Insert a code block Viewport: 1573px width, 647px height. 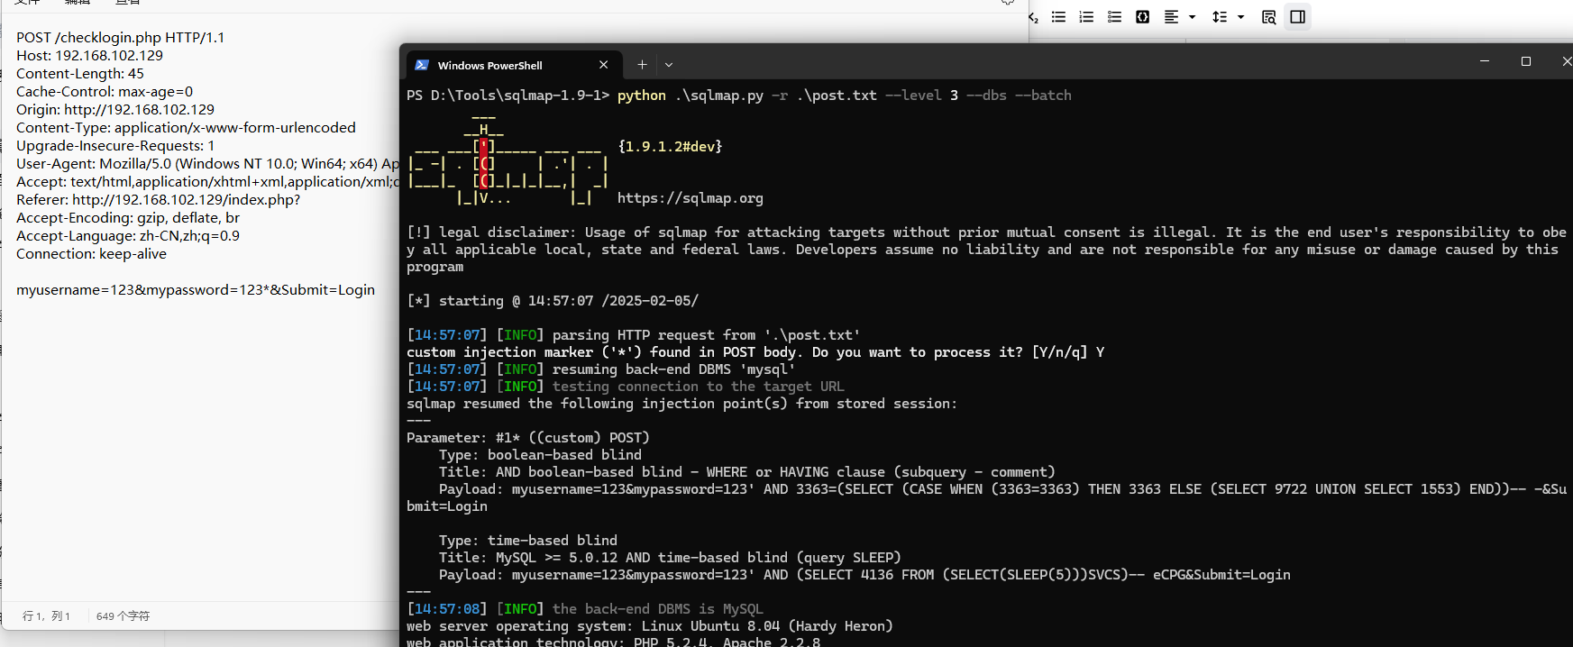(1142, 17)
